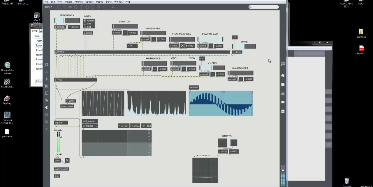Open the play sequence icon in left sidebar

47,86
